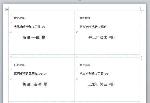The width and height of the screenshot is (150, 103).
Task: Click blank area below 高田 一郎 様 label
Action: click(41, 47)
